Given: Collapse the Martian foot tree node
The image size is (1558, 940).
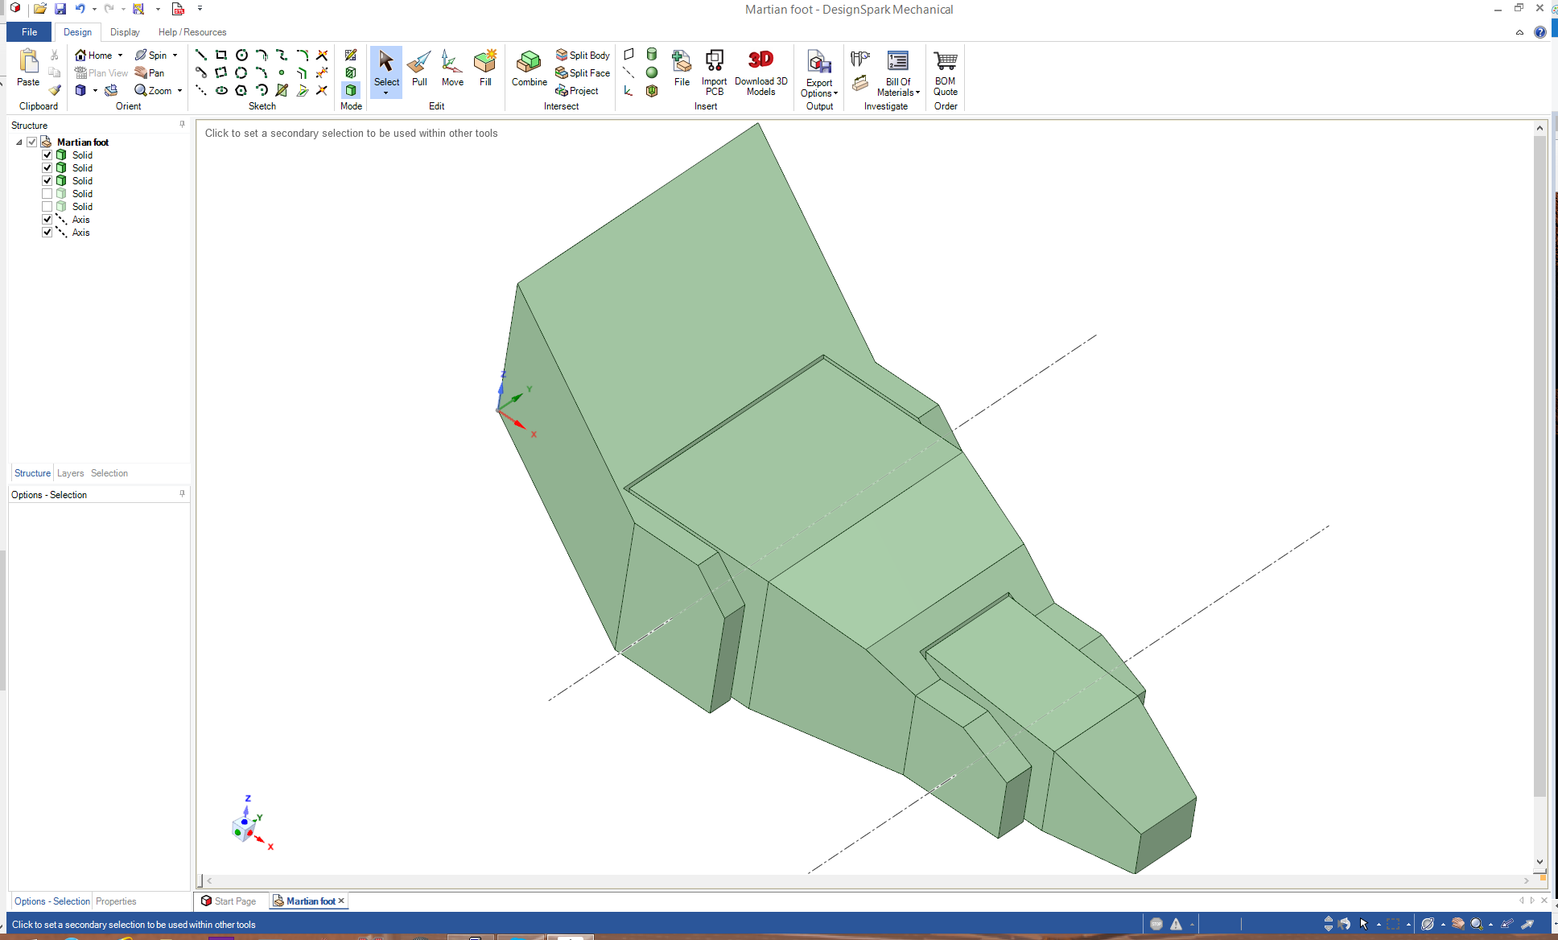Looking at the screenshot, I should (x=19, y=142).
